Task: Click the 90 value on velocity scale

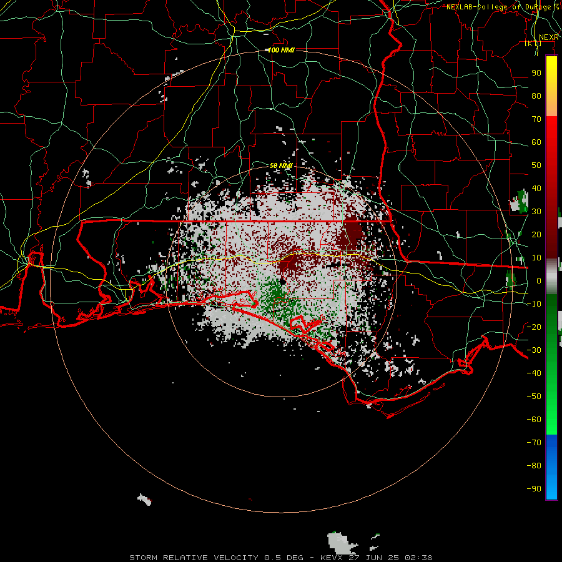Action: [x=536, y=73]
